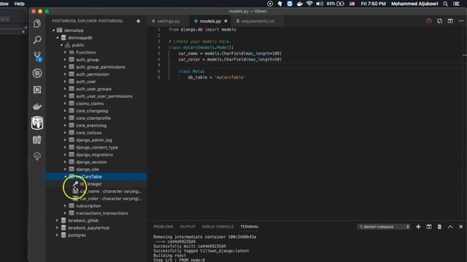The image size is (467, 262).
Task: Open the DEBUG CONSOLE panel tab
Action: click(x=217, y=226)
